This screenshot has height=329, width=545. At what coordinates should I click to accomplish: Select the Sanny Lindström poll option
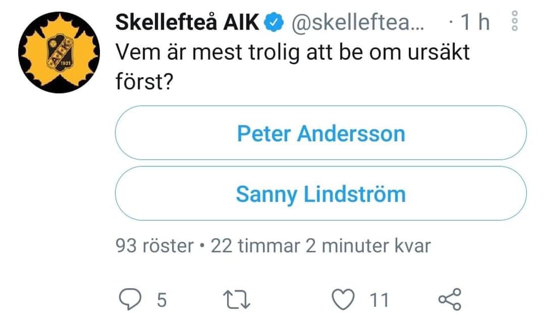pyautogui.click(x=321, y=194)
